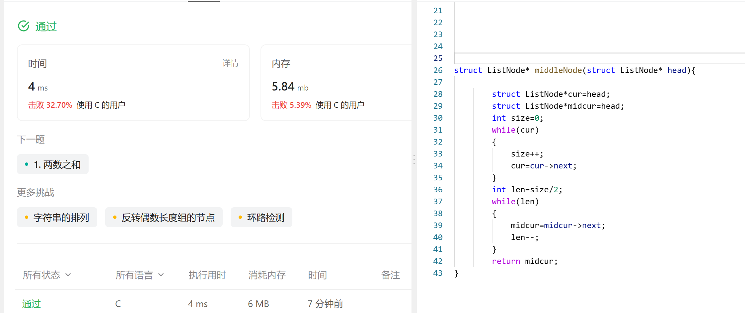Click the 下一题 section label
Screen dimensions: 745x313
coord(31,139)
